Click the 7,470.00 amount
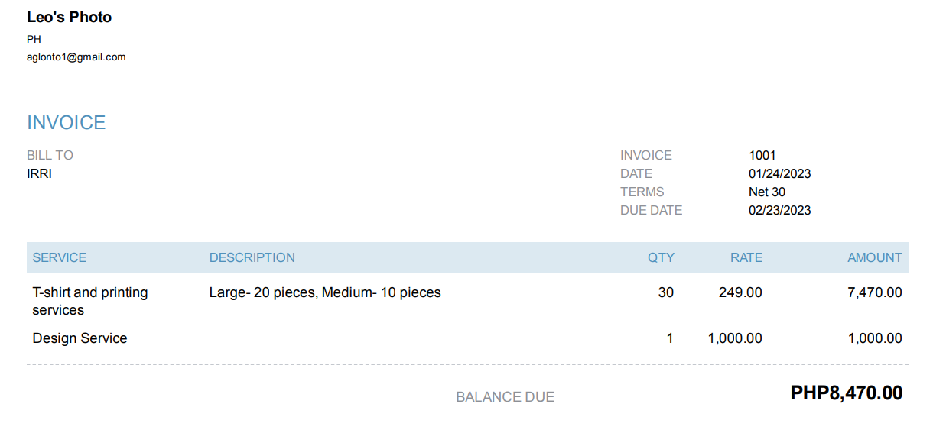933x433 pixels. 875,292
